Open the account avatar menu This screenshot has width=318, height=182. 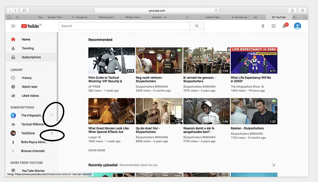point(297,26)
